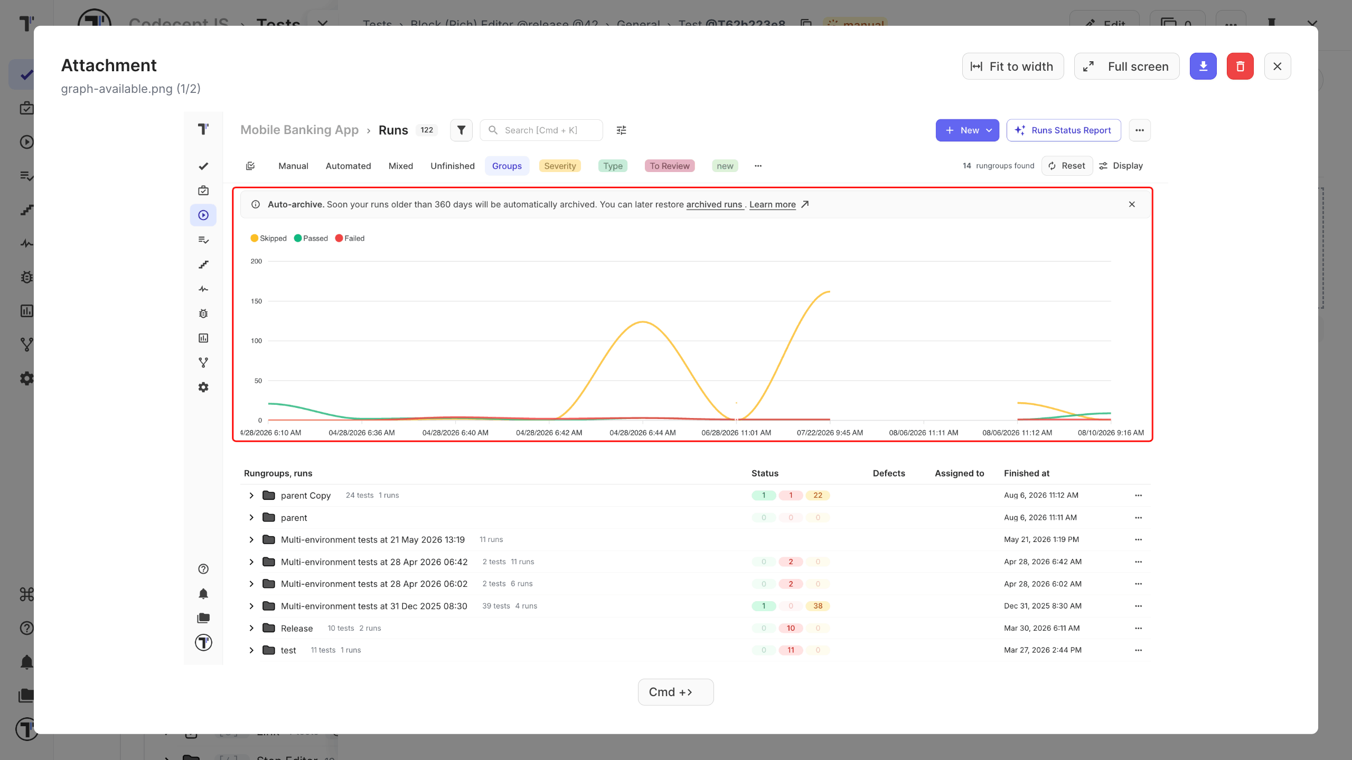Image resolution: width=1352 pixels, height=760 pixels.
Task: Open Plans clipboard icon in image sidebar
Action: pos(203,191)
